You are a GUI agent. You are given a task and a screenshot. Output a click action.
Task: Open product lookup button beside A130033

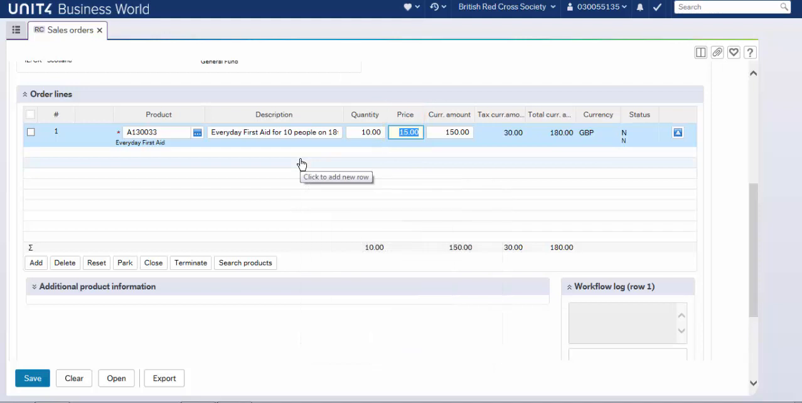click(198, 132)
